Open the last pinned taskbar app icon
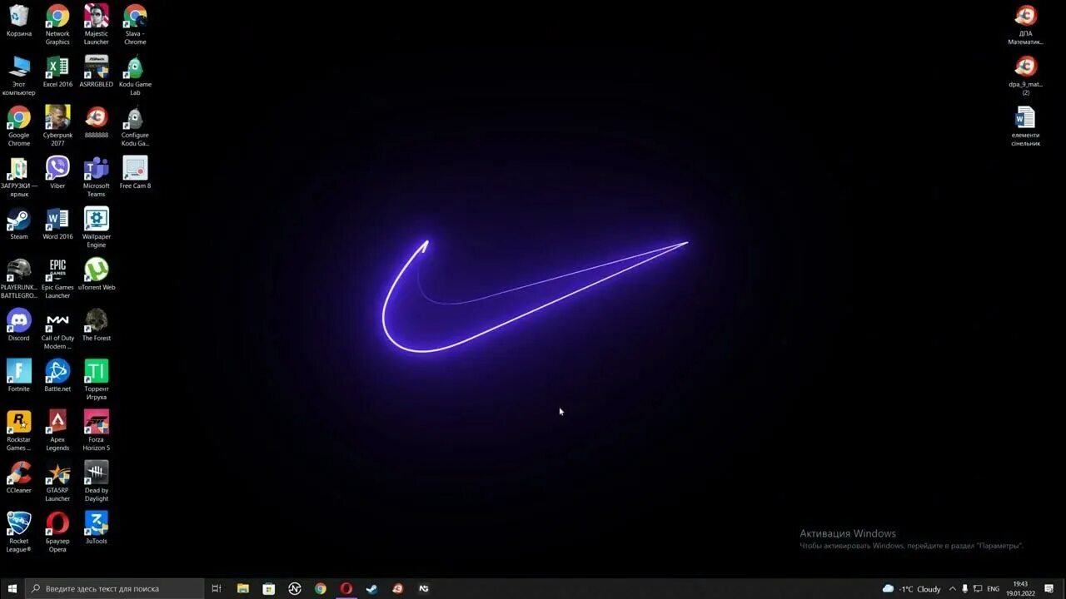 coord(424,588)
